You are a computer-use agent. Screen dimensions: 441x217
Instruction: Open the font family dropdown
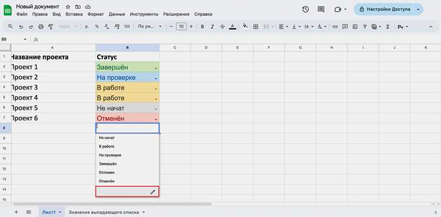149,26
